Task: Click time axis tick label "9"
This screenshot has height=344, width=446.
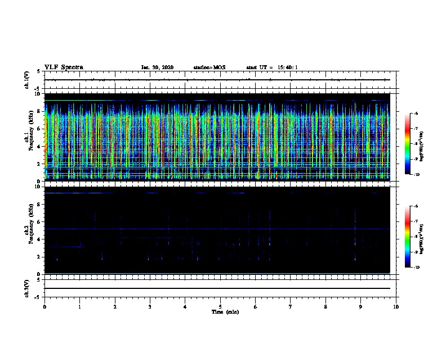Action: [361, 307]
